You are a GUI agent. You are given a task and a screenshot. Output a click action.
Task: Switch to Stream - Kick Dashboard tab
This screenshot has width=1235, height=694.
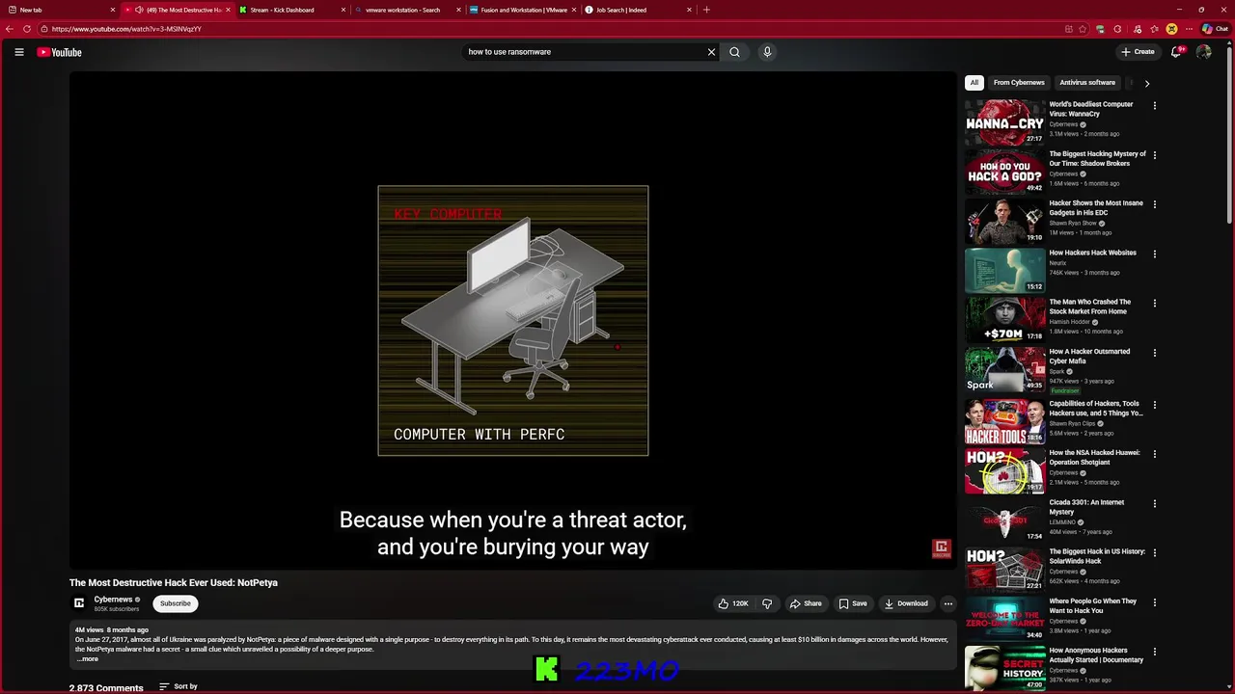point(291,10)
